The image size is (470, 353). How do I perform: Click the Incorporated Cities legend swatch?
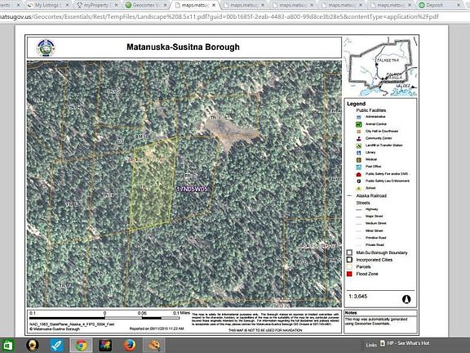(x=349, y=260)
